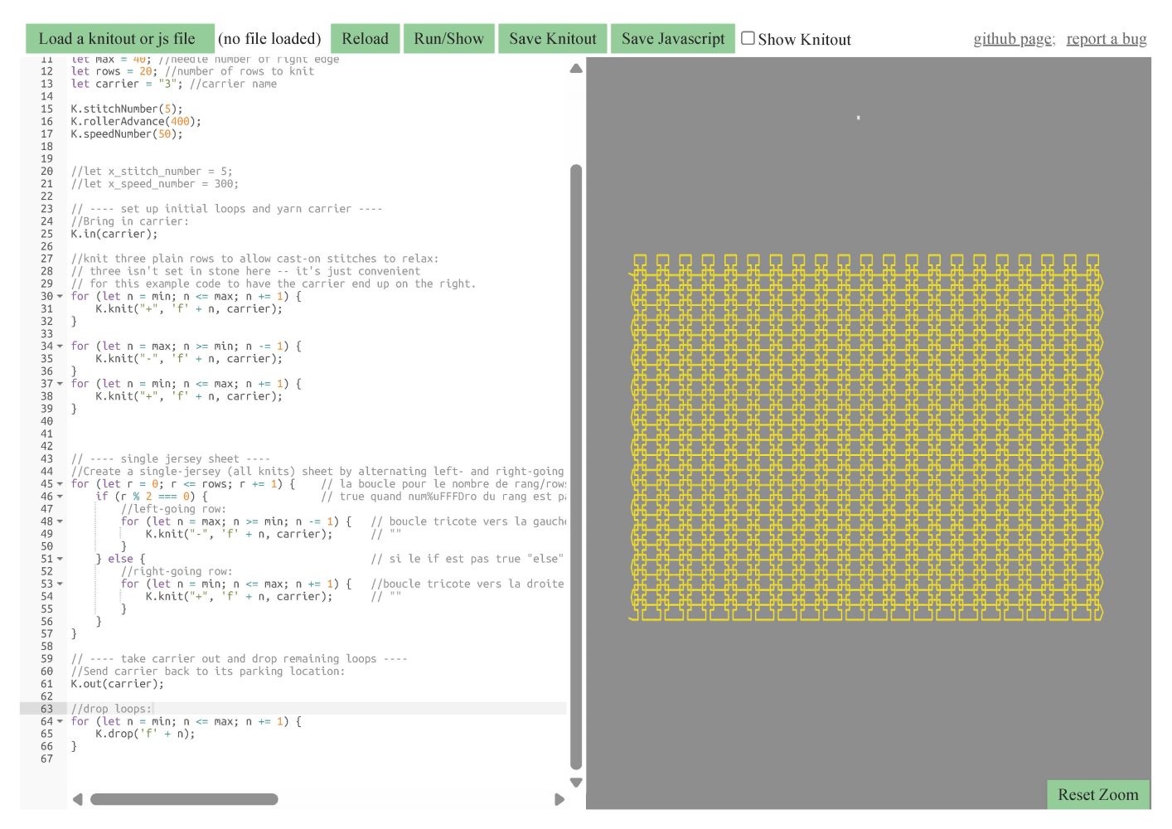Click the 'let carrier = "3";' line
1172x829 pixels.
click(174, 84)
